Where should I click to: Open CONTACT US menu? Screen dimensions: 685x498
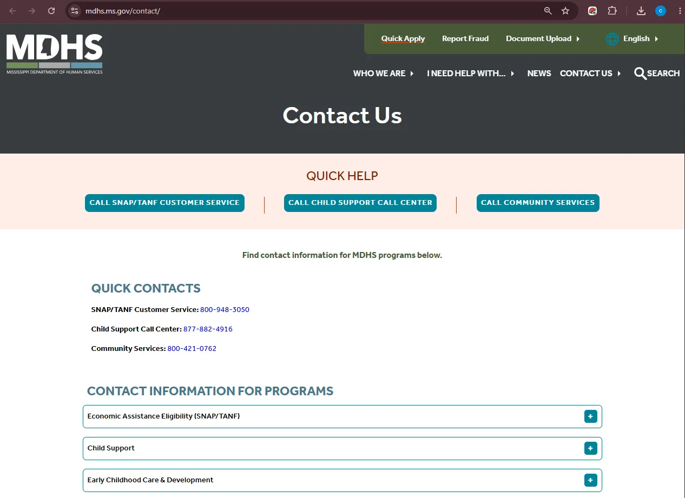[x=590, y=74]
